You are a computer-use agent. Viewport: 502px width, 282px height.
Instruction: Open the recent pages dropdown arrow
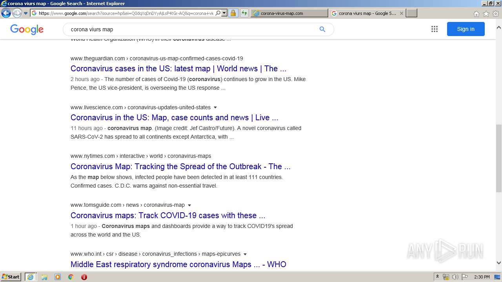point(25,13)
